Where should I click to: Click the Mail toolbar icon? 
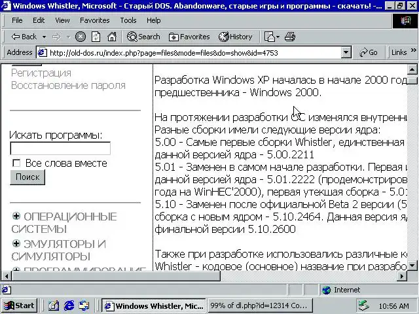click(269, 37)
